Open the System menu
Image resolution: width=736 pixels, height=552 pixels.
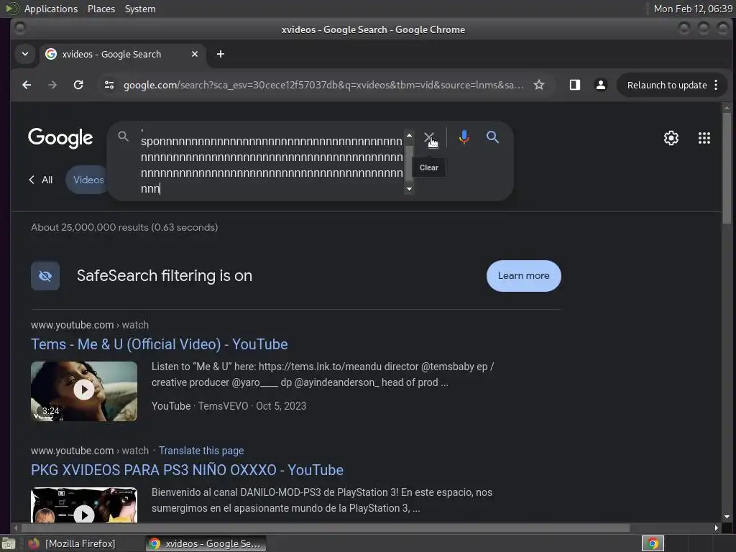tap(140, 9)
